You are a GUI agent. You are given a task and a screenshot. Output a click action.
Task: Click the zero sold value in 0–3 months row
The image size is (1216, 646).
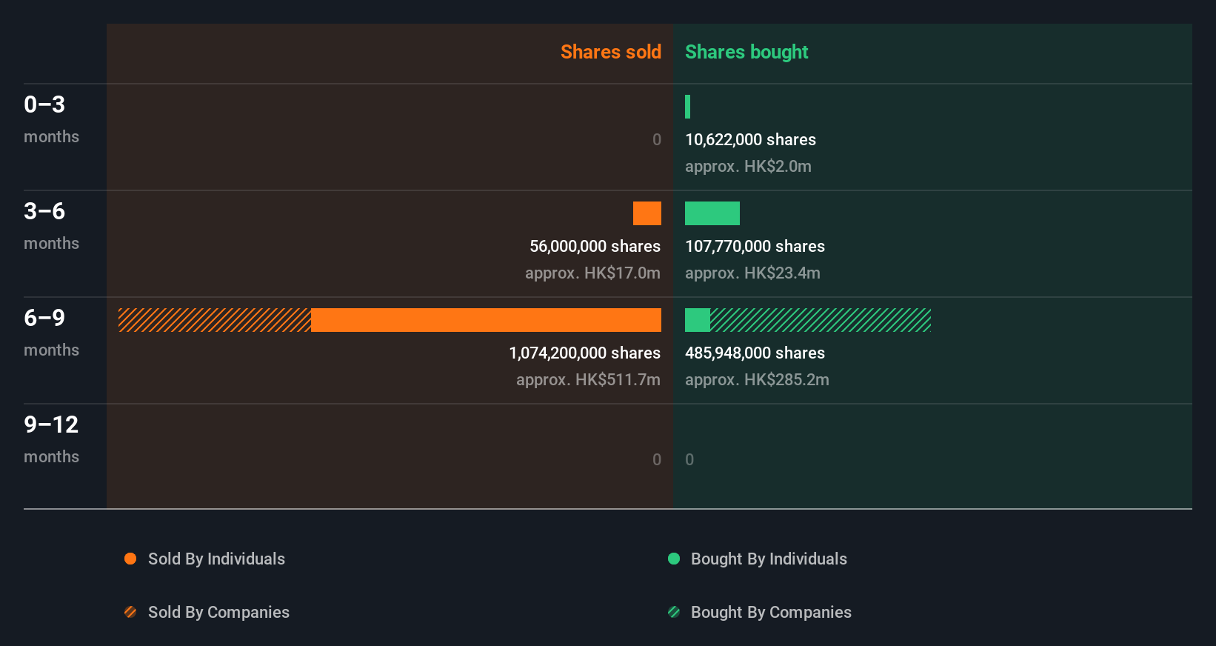coord(657,139)
